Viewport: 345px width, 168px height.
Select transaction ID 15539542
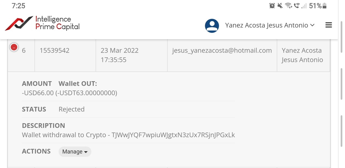[x=55, y=51]
